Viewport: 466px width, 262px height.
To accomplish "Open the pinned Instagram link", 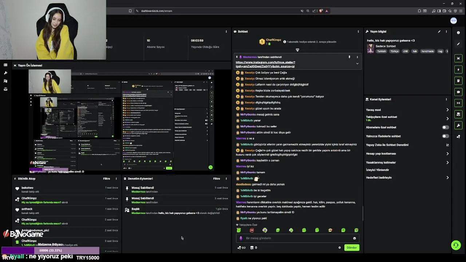I will [265, 64].
